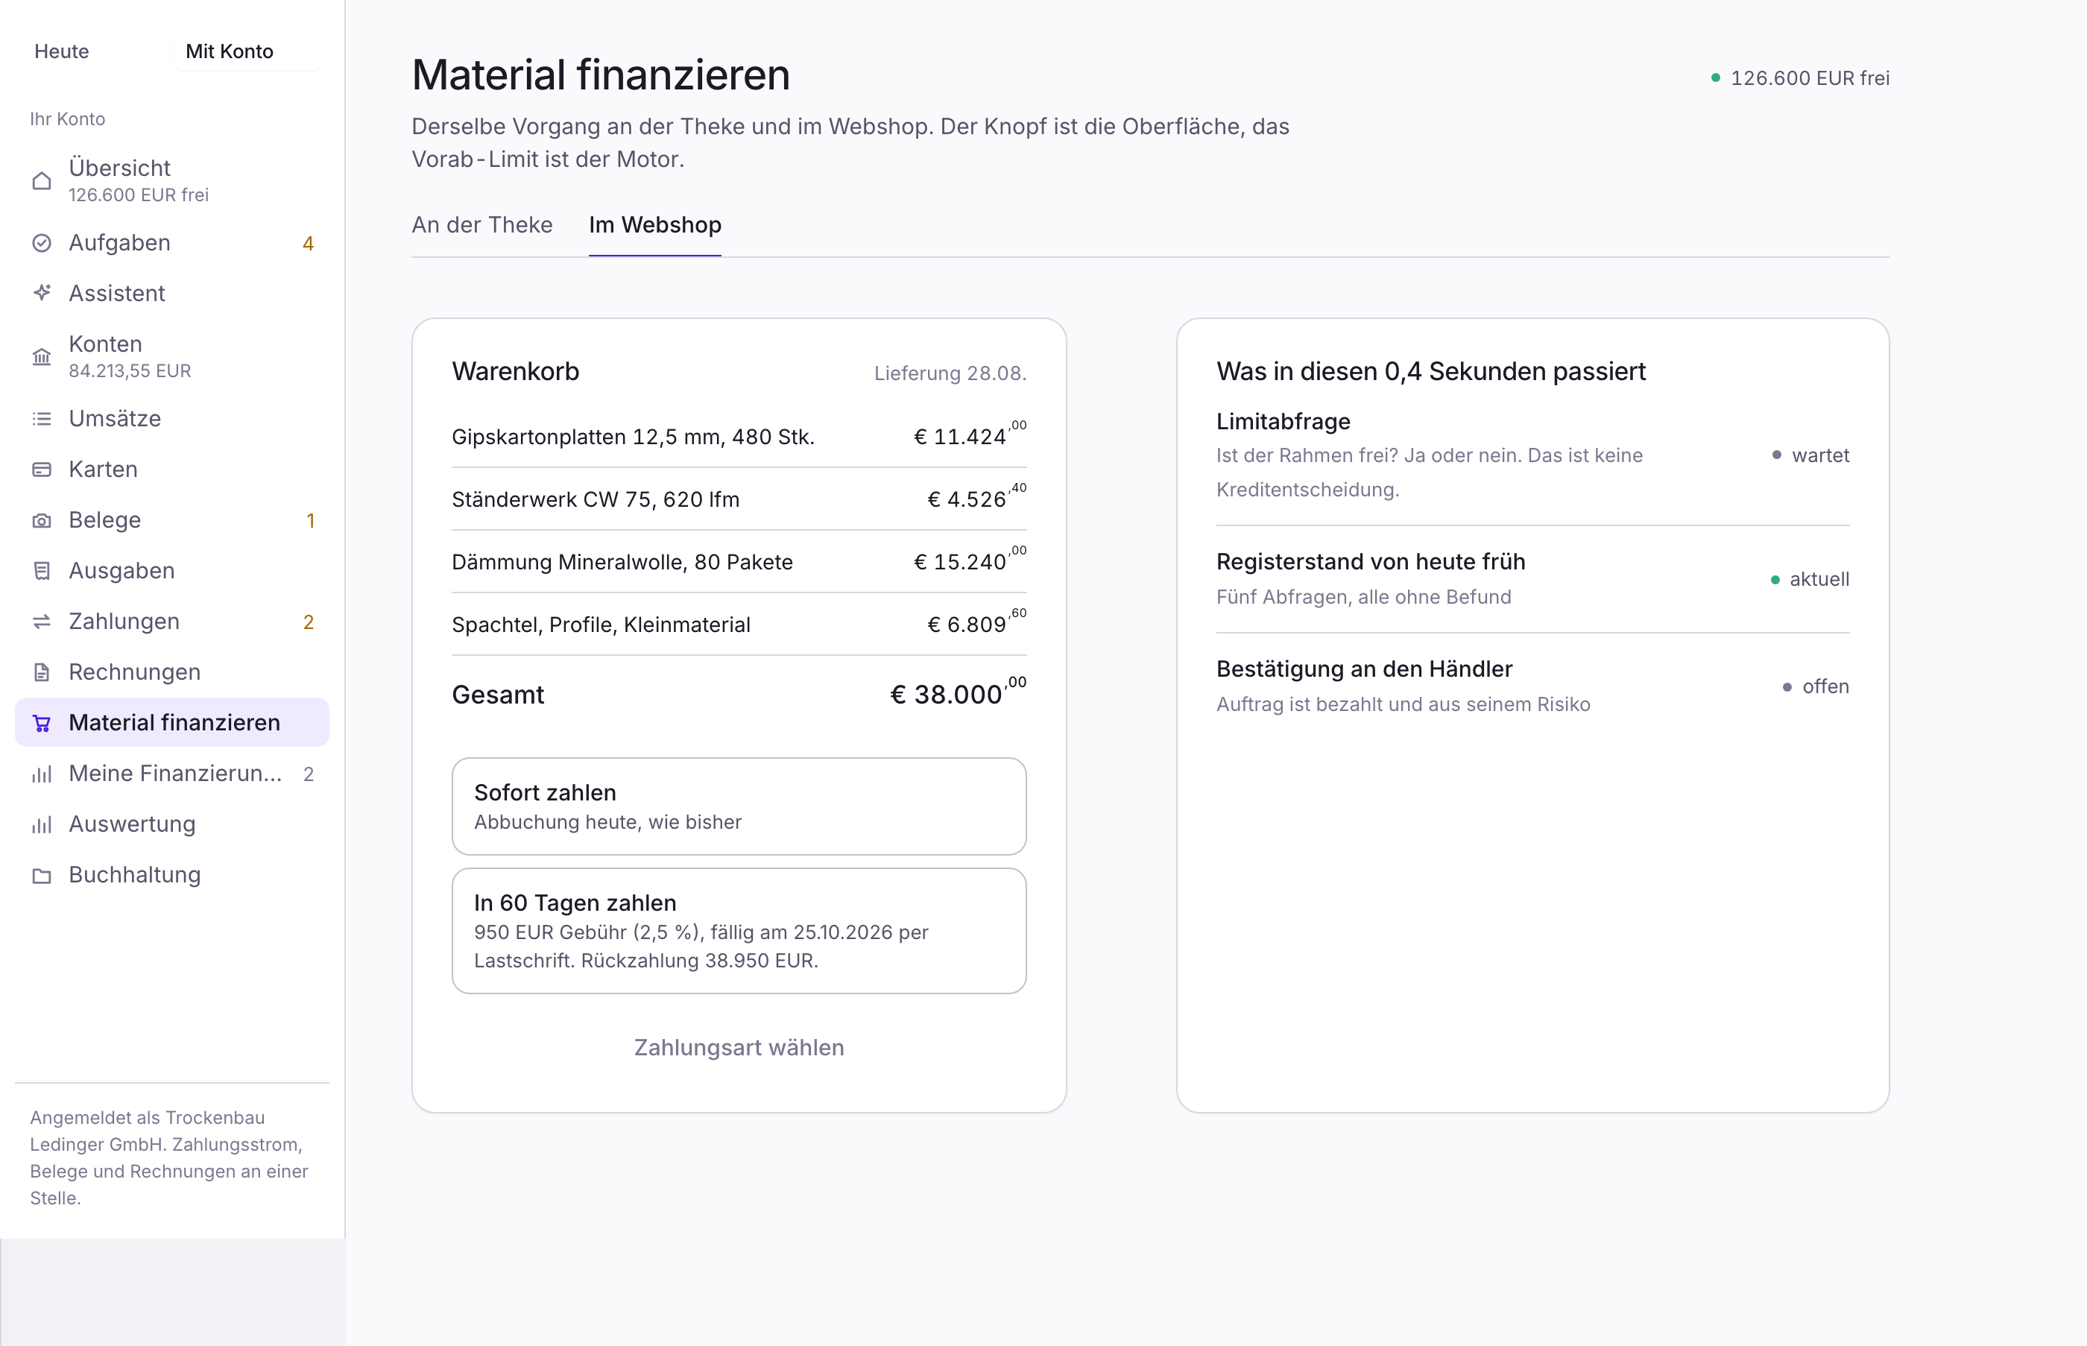The image size is (2087, 1346).
Task: Click the Assistent sparkle icon
Action: pos(41,294)
